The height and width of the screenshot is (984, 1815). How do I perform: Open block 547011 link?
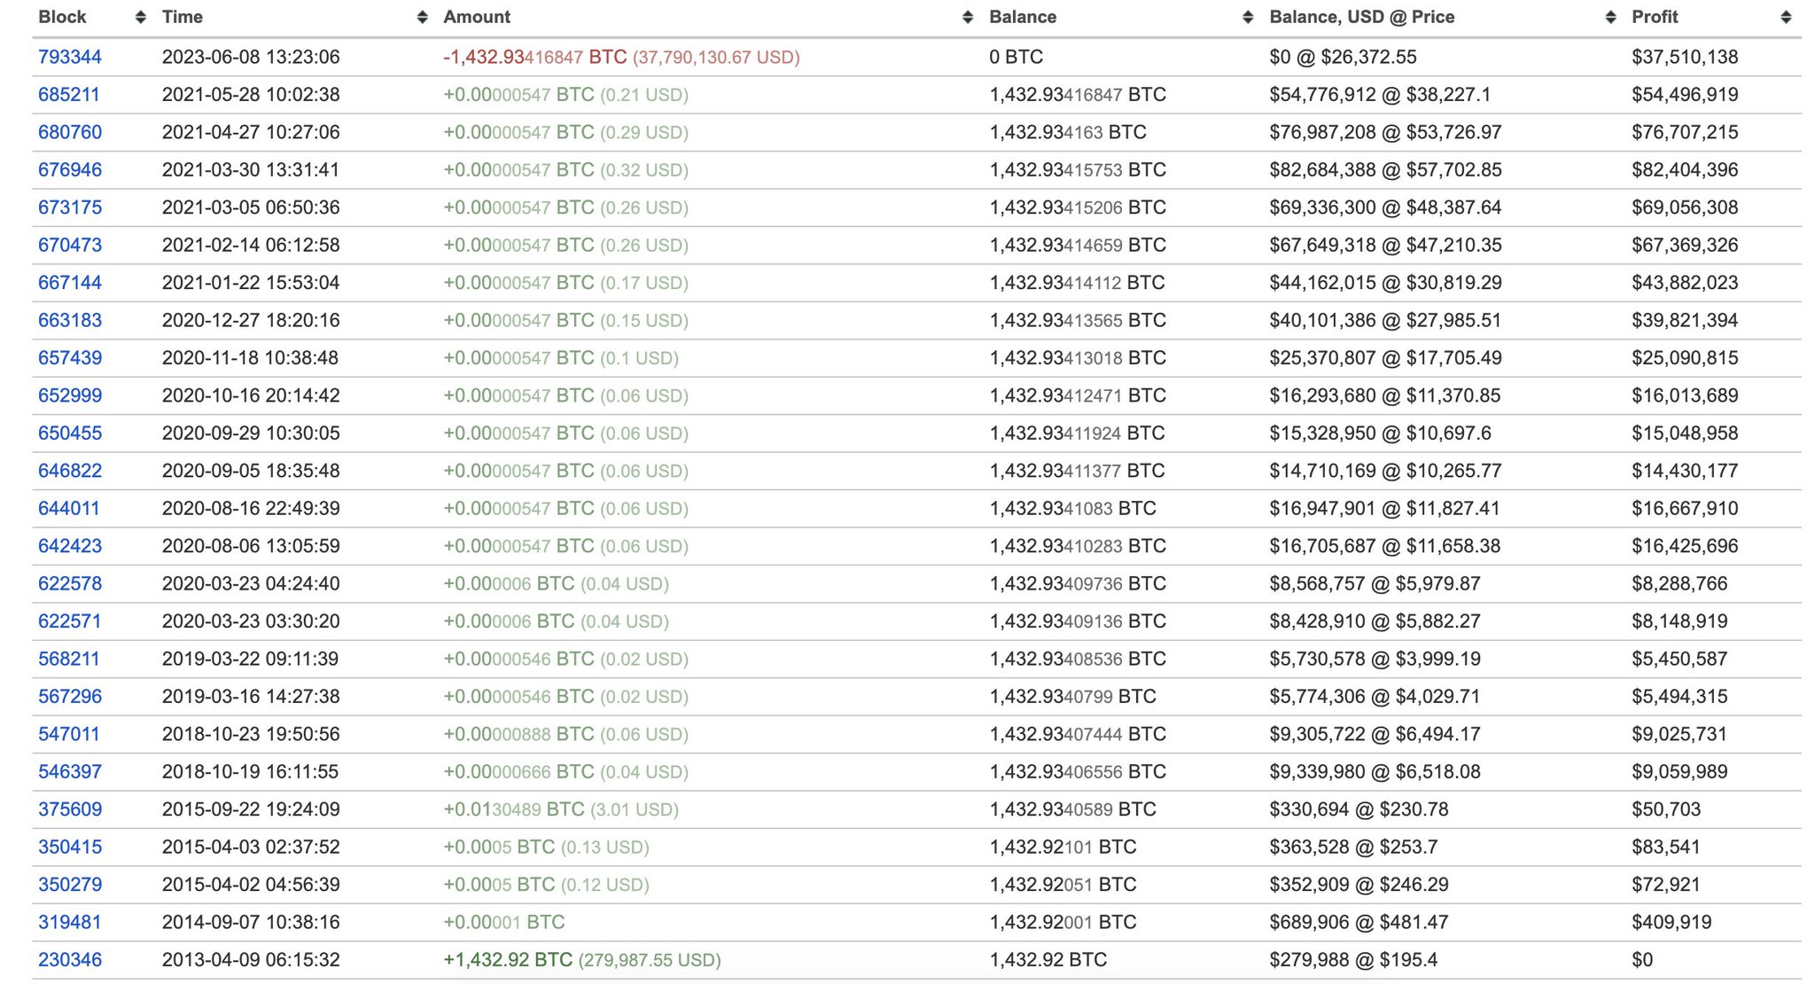point(69,736)
